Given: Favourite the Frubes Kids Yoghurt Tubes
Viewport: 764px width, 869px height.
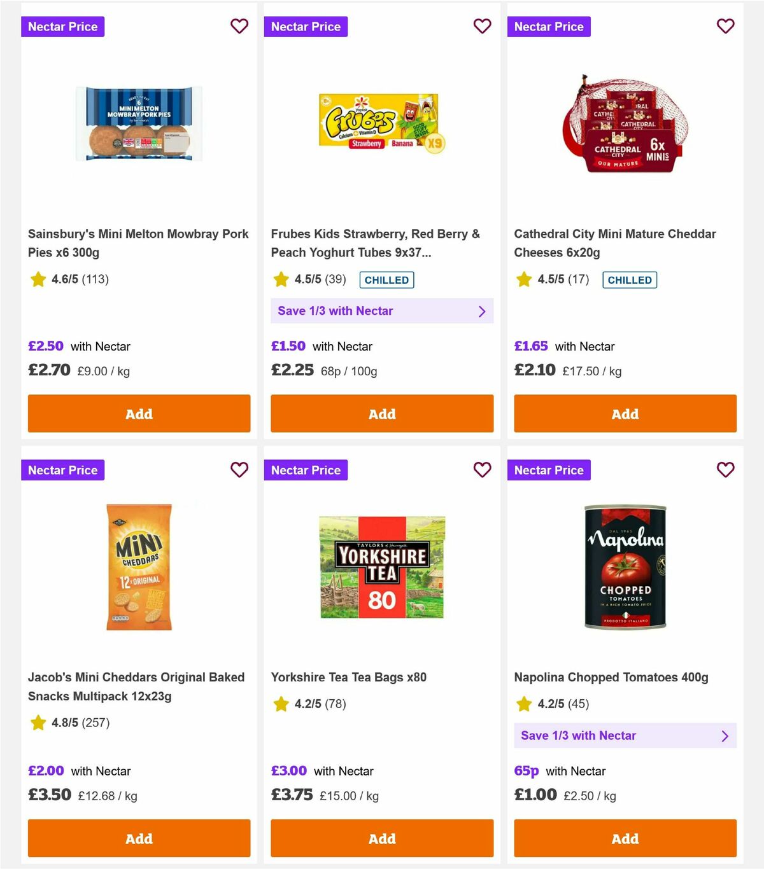Looking at the screenshot, I should point(483,26).
